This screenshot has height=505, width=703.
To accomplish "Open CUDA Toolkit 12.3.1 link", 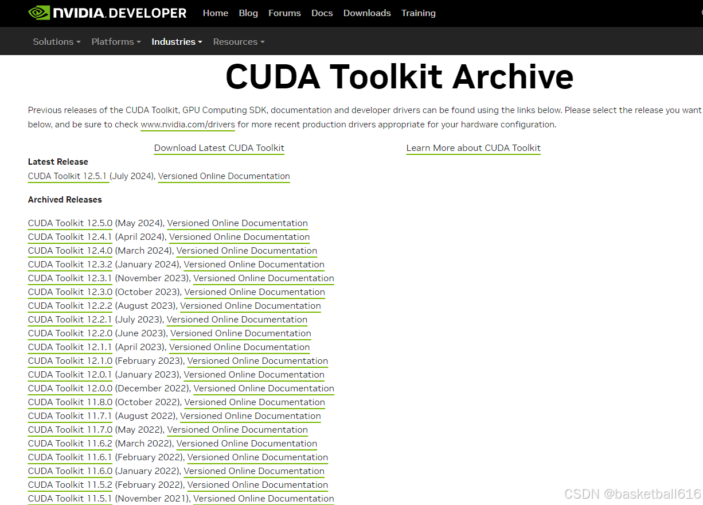I will point(70,278).
